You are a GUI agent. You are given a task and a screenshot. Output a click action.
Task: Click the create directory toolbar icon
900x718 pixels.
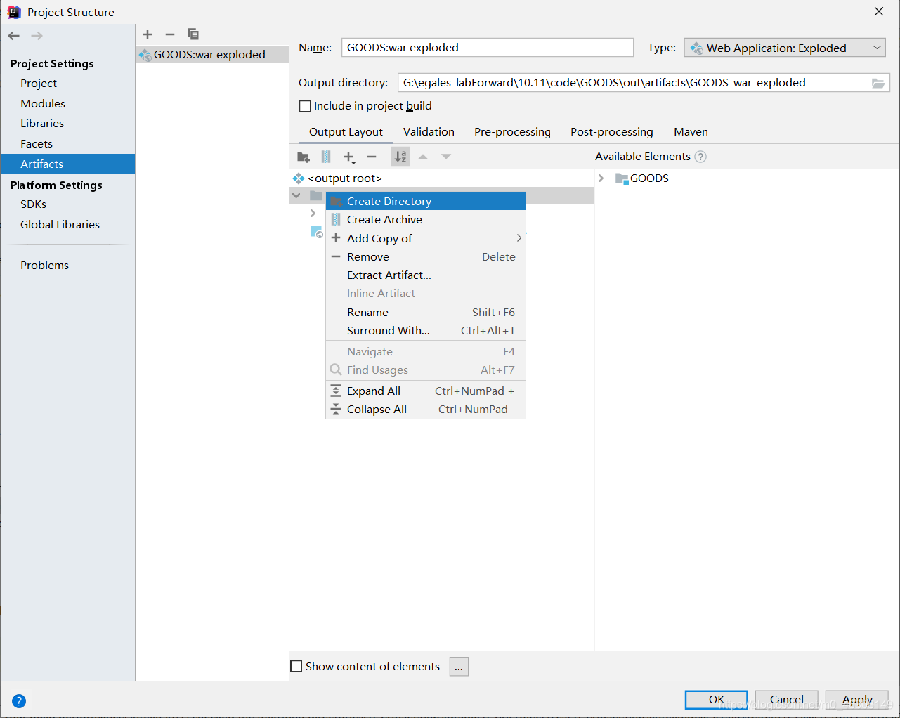[x=304, y=157]
